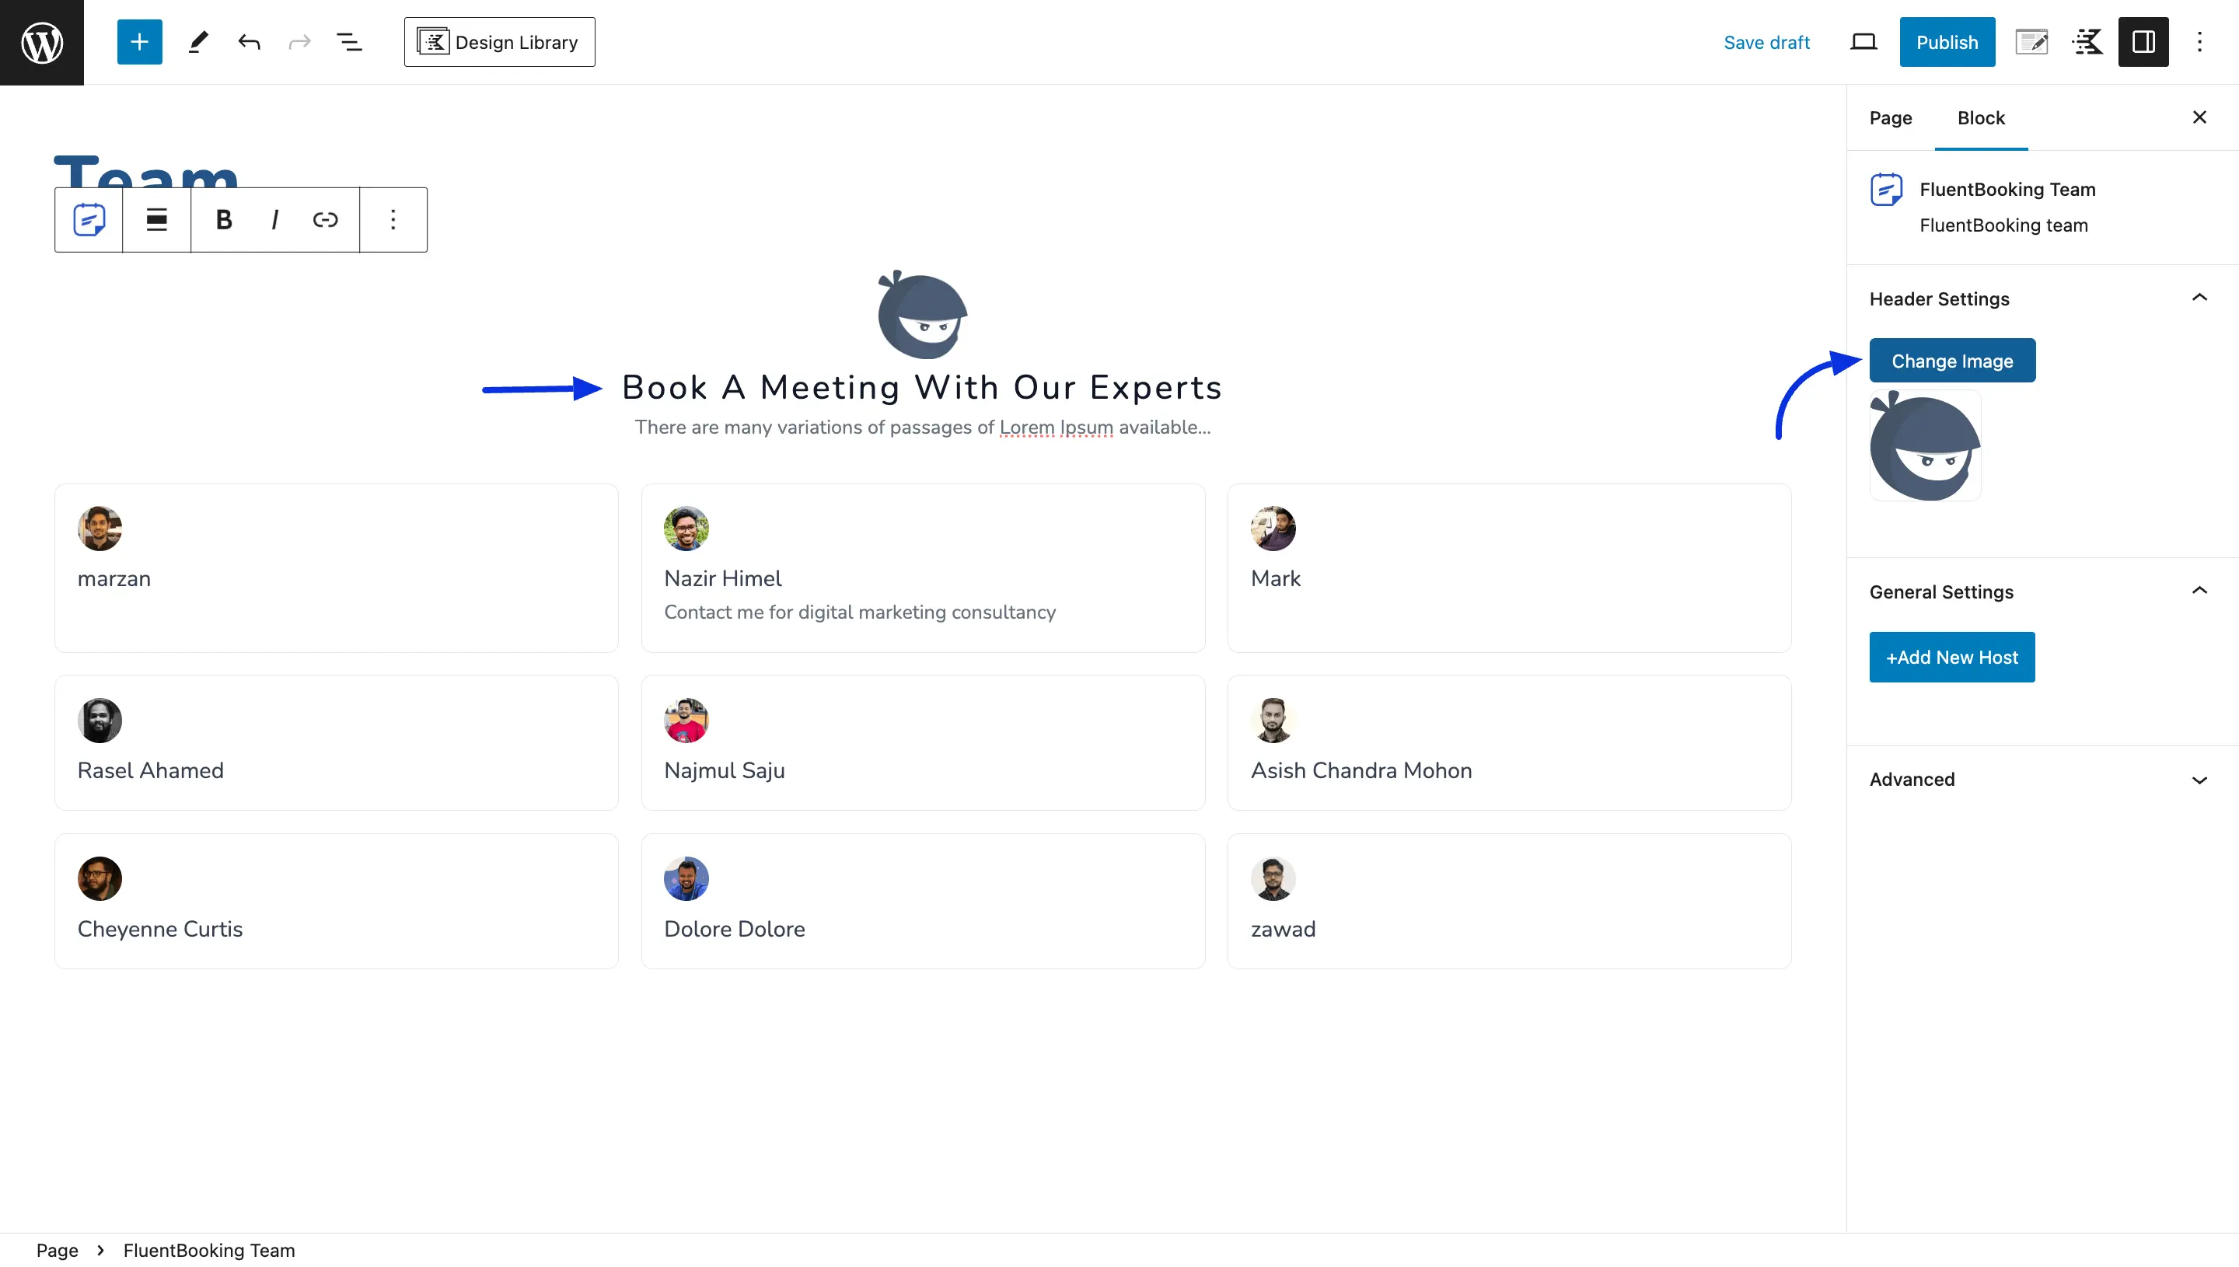Redo the last undone change
The height and width of the screenshot is (1267, 2239).
(x=299, y=42)
